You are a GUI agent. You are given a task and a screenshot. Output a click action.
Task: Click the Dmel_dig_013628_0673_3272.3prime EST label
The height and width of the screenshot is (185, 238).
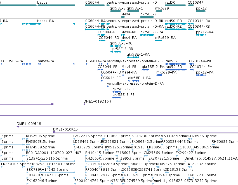(x=184, y=181)
